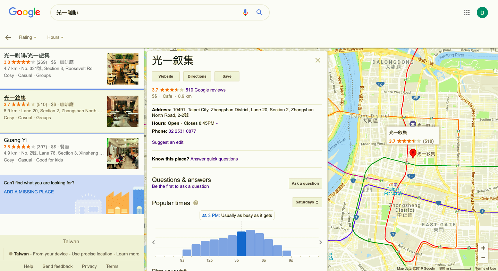Click the Taipei Main Station icon on map
This screenshot has width=498, height=271.
pos(395,185)
